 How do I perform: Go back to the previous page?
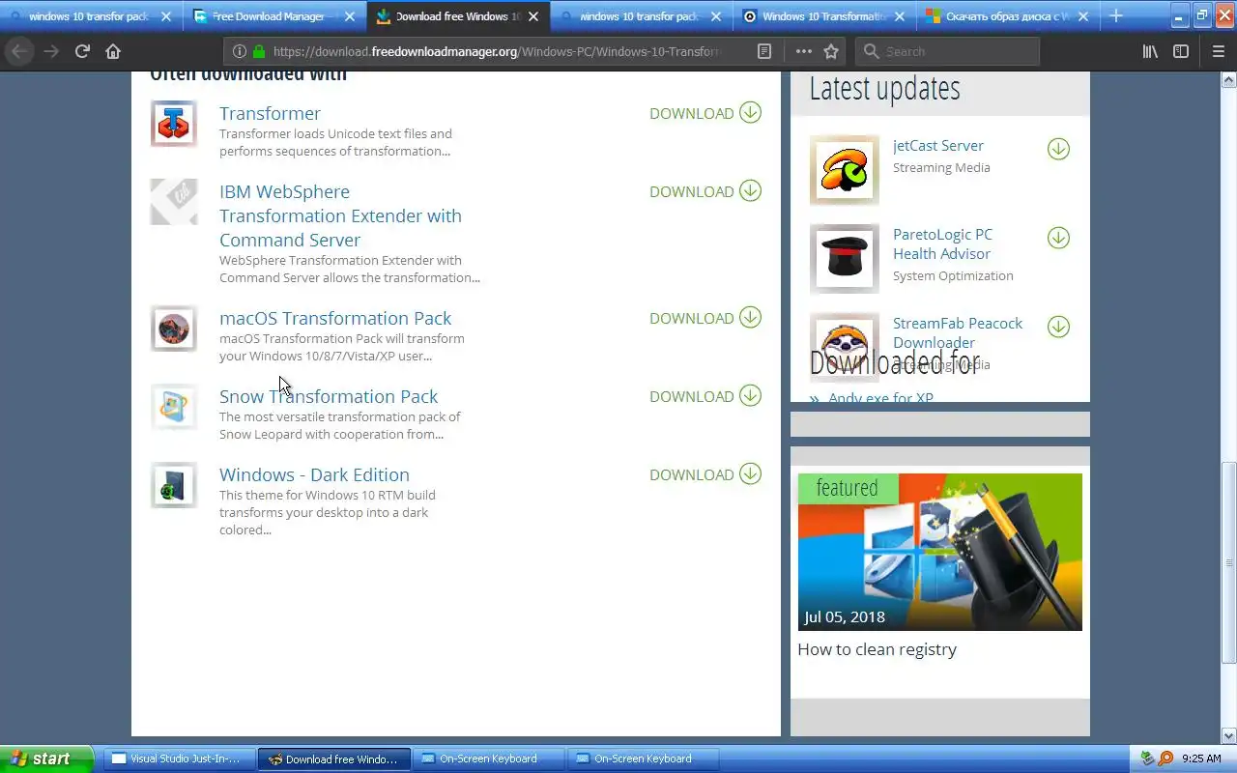20,51
